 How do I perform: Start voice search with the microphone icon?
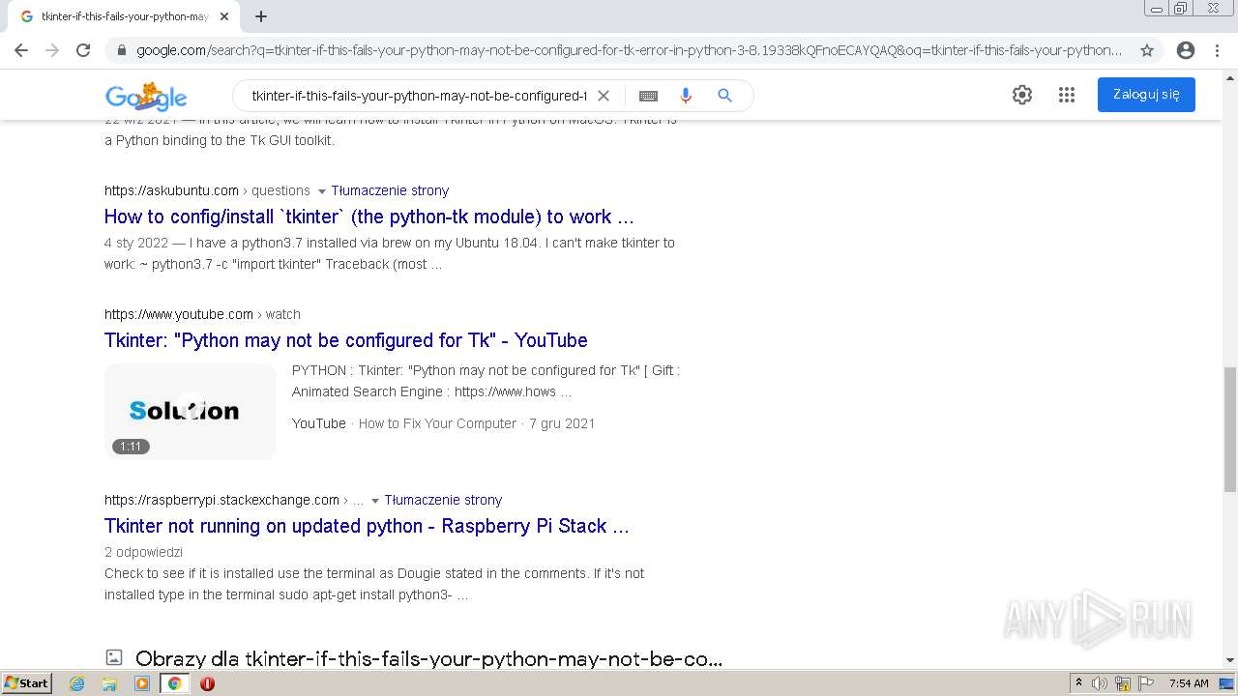pyautogui.click(x=686, y=96)
